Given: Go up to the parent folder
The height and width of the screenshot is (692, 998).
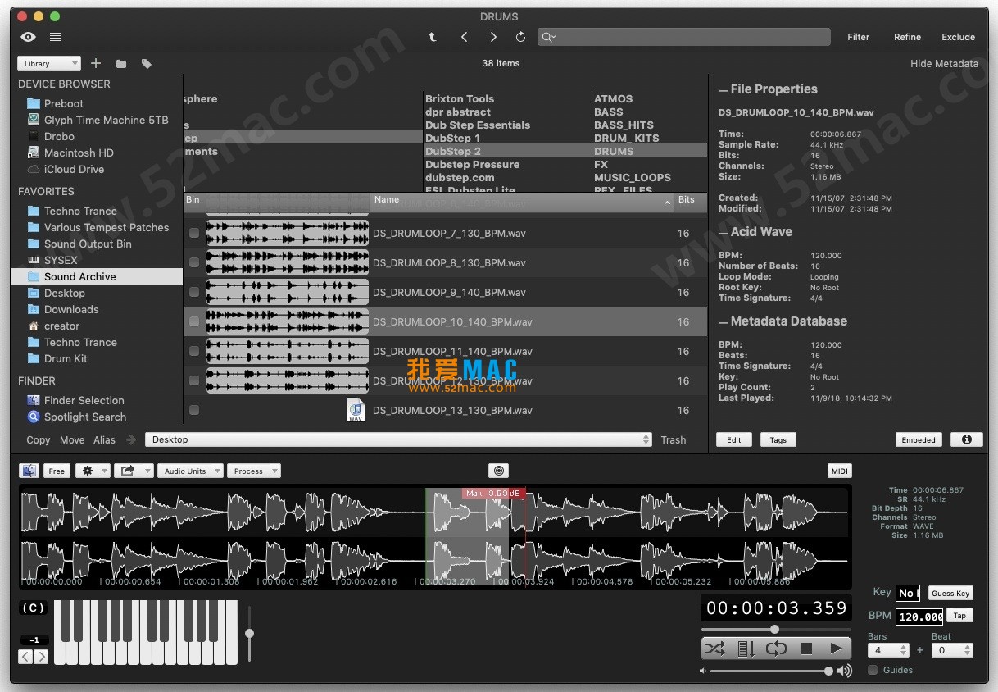Looking at the screenshot, I should pyautogui.click(x=433, y=37).
